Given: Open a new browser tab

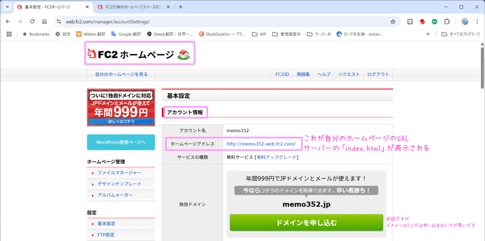Looking at the screenshot, I should click(180, 7).
